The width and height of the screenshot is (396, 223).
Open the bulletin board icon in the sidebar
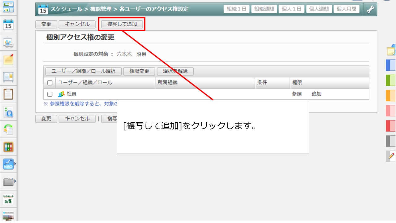click(x=8, y=77)
